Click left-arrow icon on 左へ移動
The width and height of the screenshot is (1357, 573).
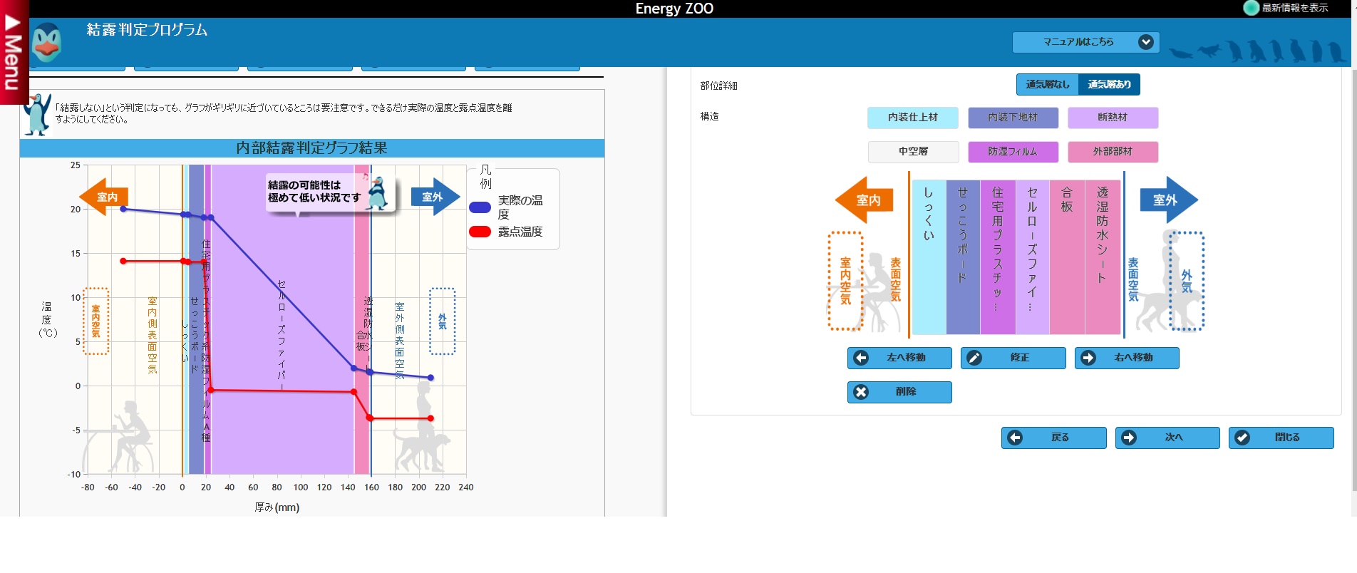tap(861, 358)
